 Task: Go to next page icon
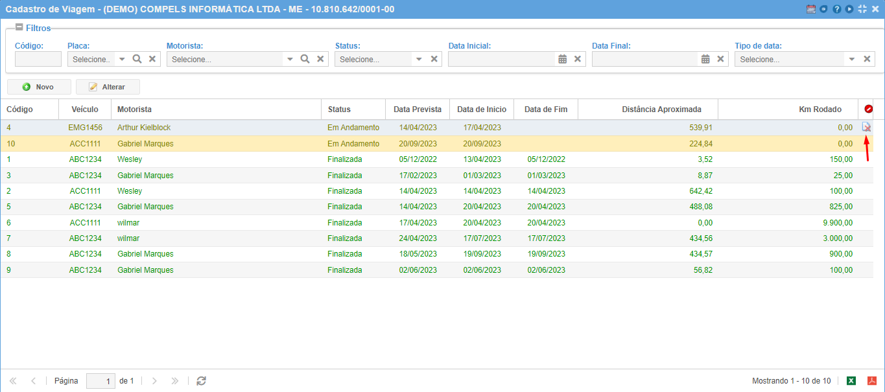point(154,381)
